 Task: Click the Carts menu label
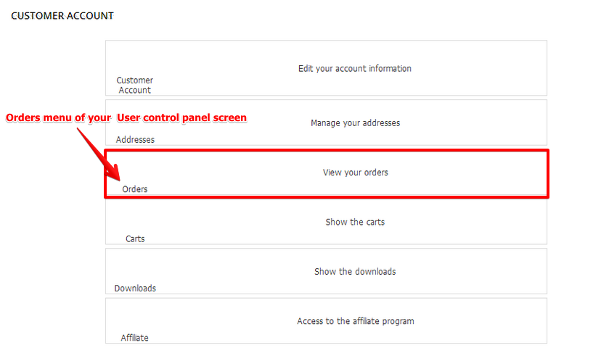(135, 238)
